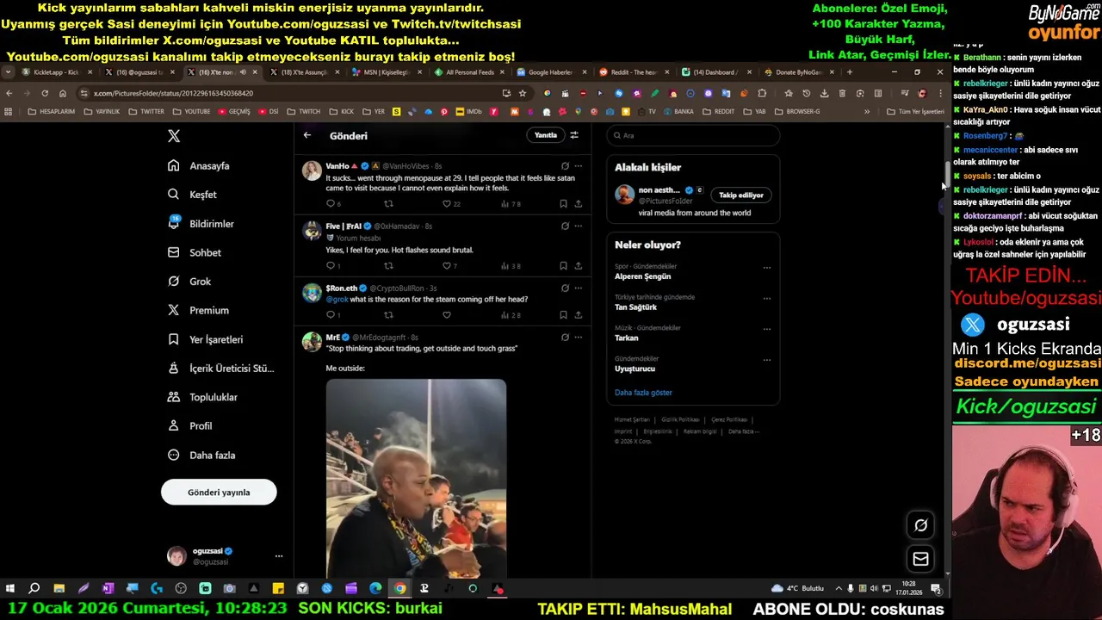Open oguzsasi account options menu
Viewport: 1102px width, 620px height.
click(x=278, y=556)
